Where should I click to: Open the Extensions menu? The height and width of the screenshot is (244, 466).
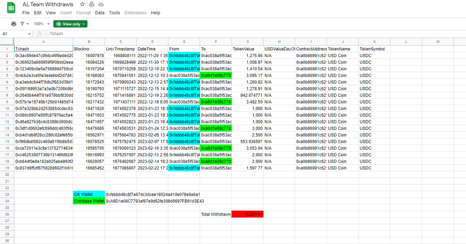(136, 13)
